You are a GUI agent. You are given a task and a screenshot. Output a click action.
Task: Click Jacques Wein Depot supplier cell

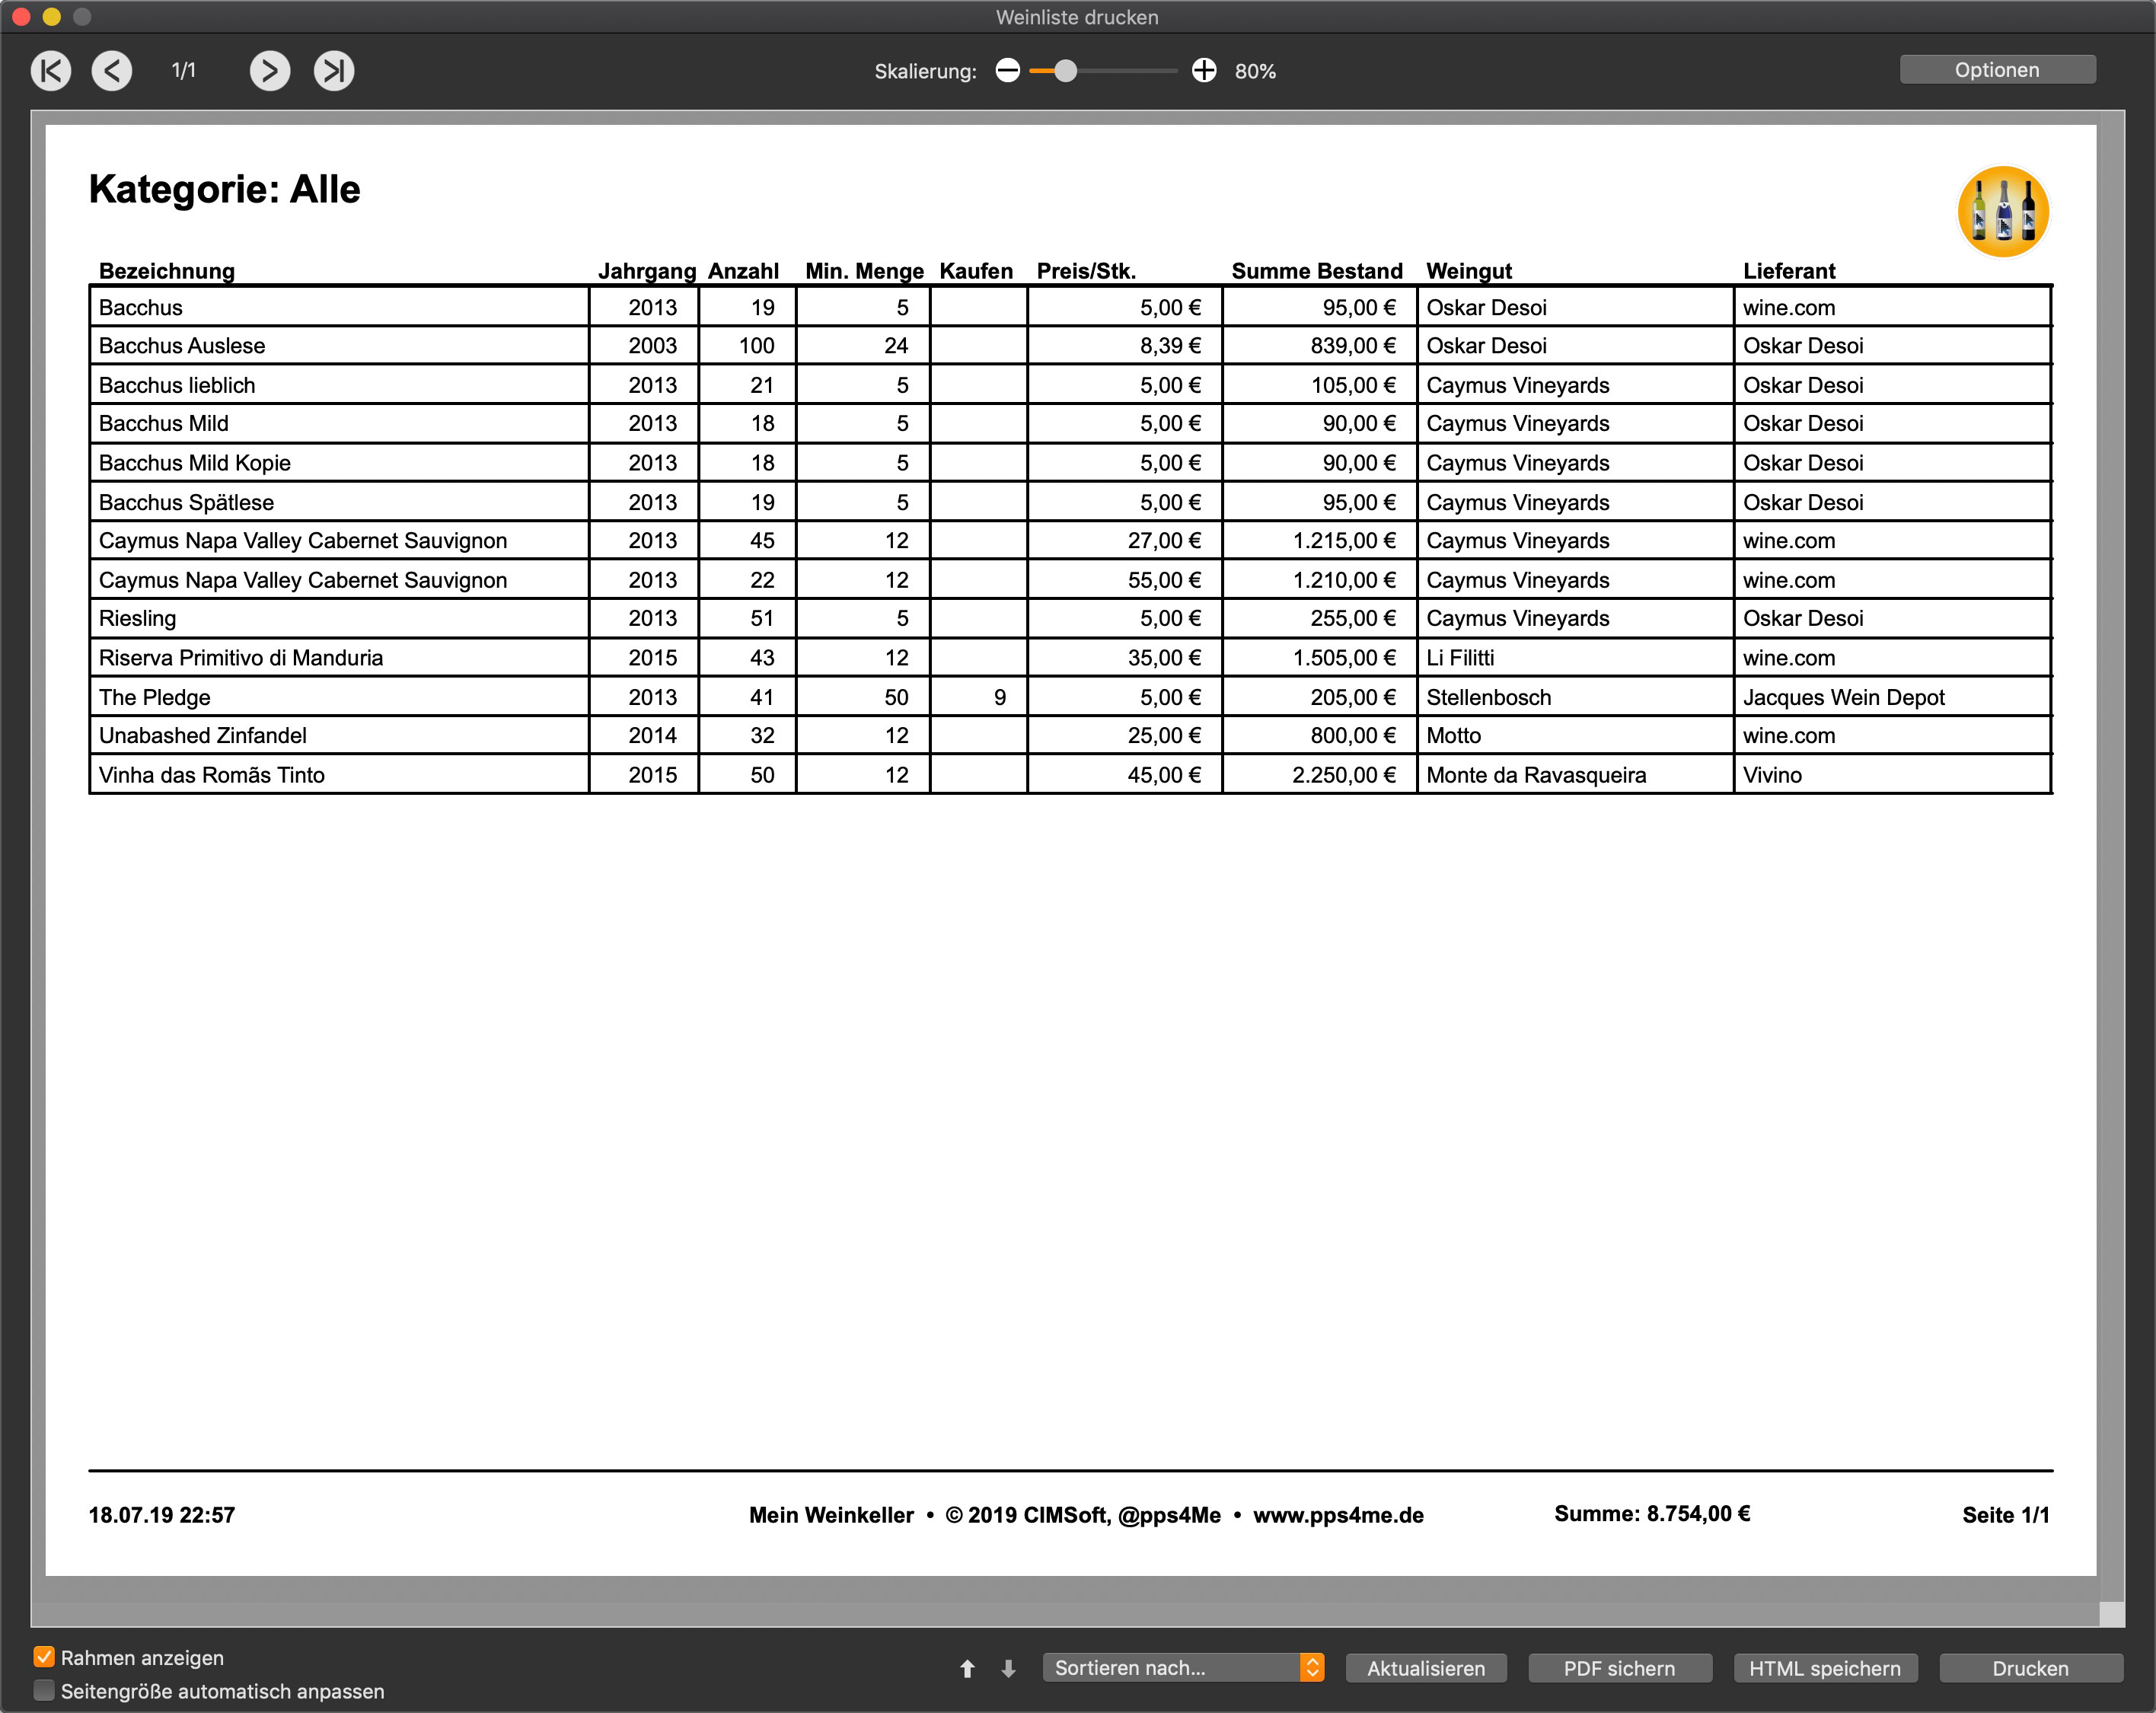point(1843,697)
